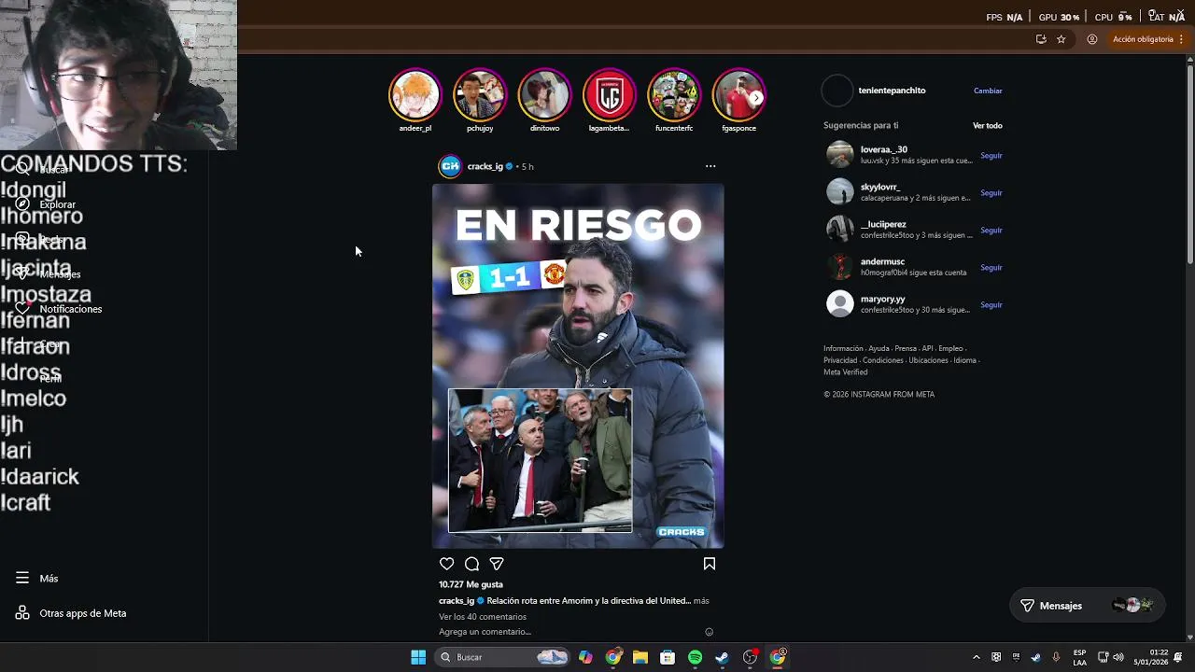
Task: Click Chrome install-app icon in address bar
Action: (1041, 39)
